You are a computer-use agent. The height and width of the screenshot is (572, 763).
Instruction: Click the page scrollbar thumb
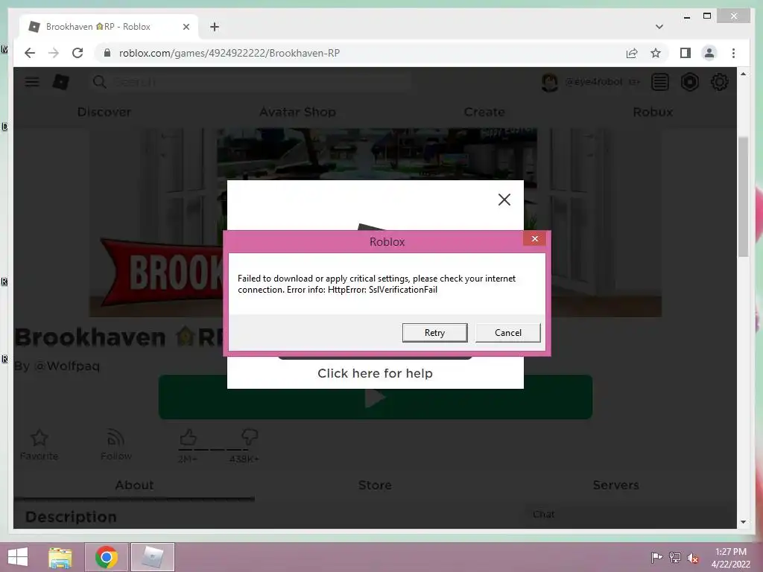pos(743,197)
